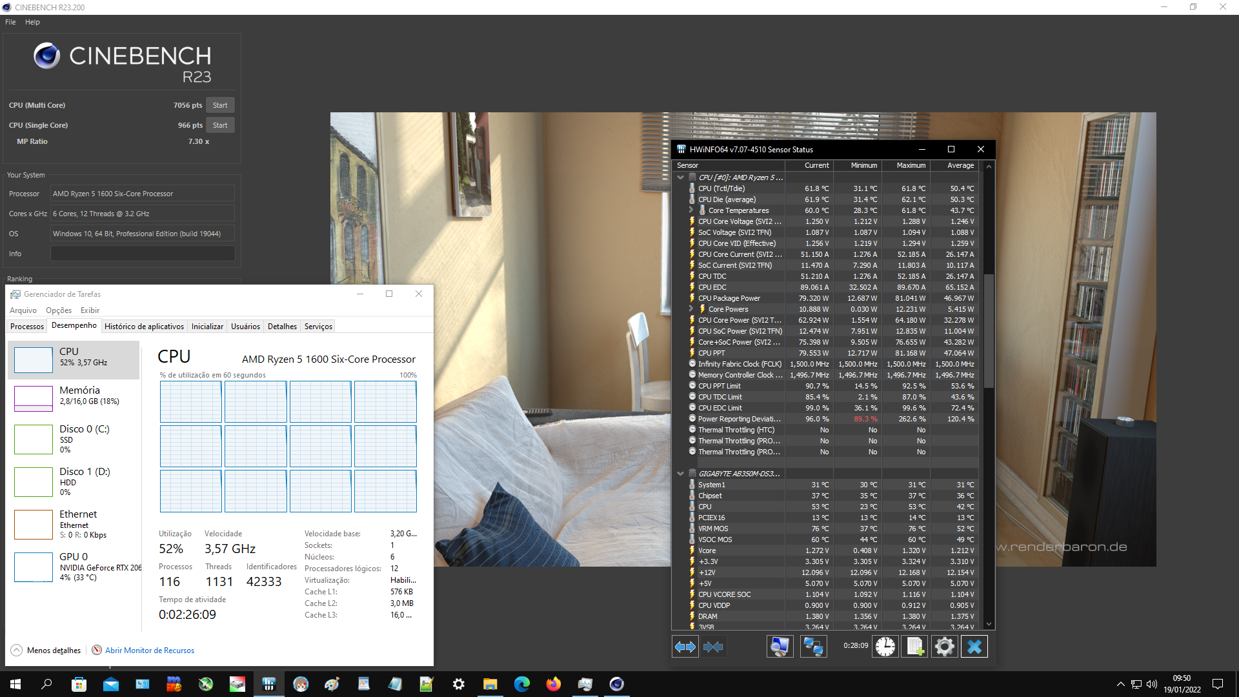Click the Average column header in HWiNFO
The image size is (1239, 697).
click(x=954, y=166)
